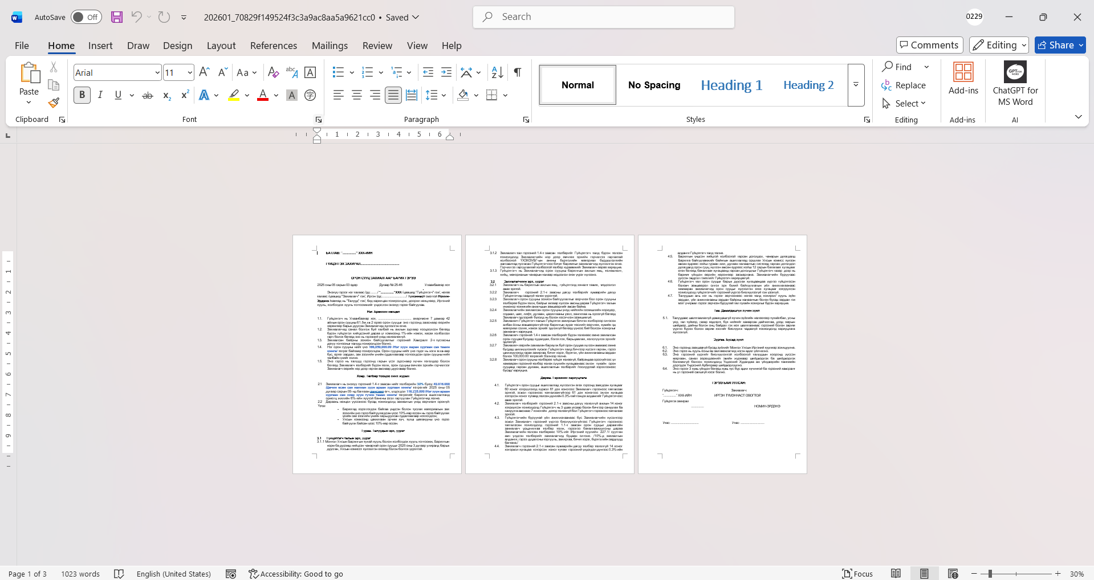Image resolution: width=1094 pixels, height=580 pixels.
Task: Open the References tab
Action: (273, 46)
